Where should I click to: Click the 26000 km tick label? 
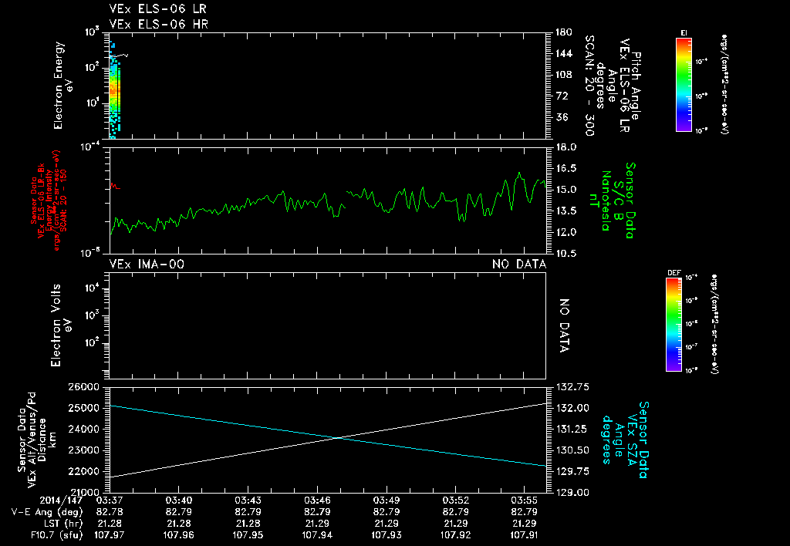click(83, 387)
